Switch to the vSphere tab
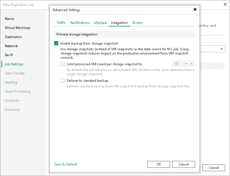Image resolution: width=230 pixels, height=176 pixels. click(x=100, y=23)
